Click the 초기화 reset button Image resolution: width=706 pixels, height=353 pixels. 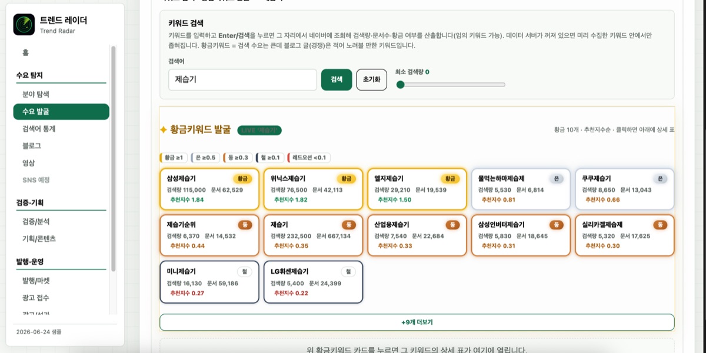[x=371, y=79]
